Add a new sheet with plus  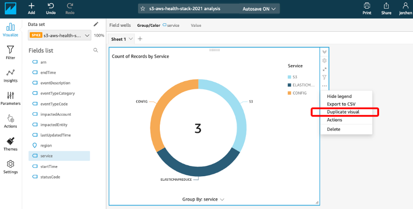(140, 39)
